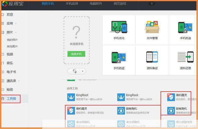198x129 pixels.
Task: Open 我的照片 in the sidebar
Action: coord(12,40)
